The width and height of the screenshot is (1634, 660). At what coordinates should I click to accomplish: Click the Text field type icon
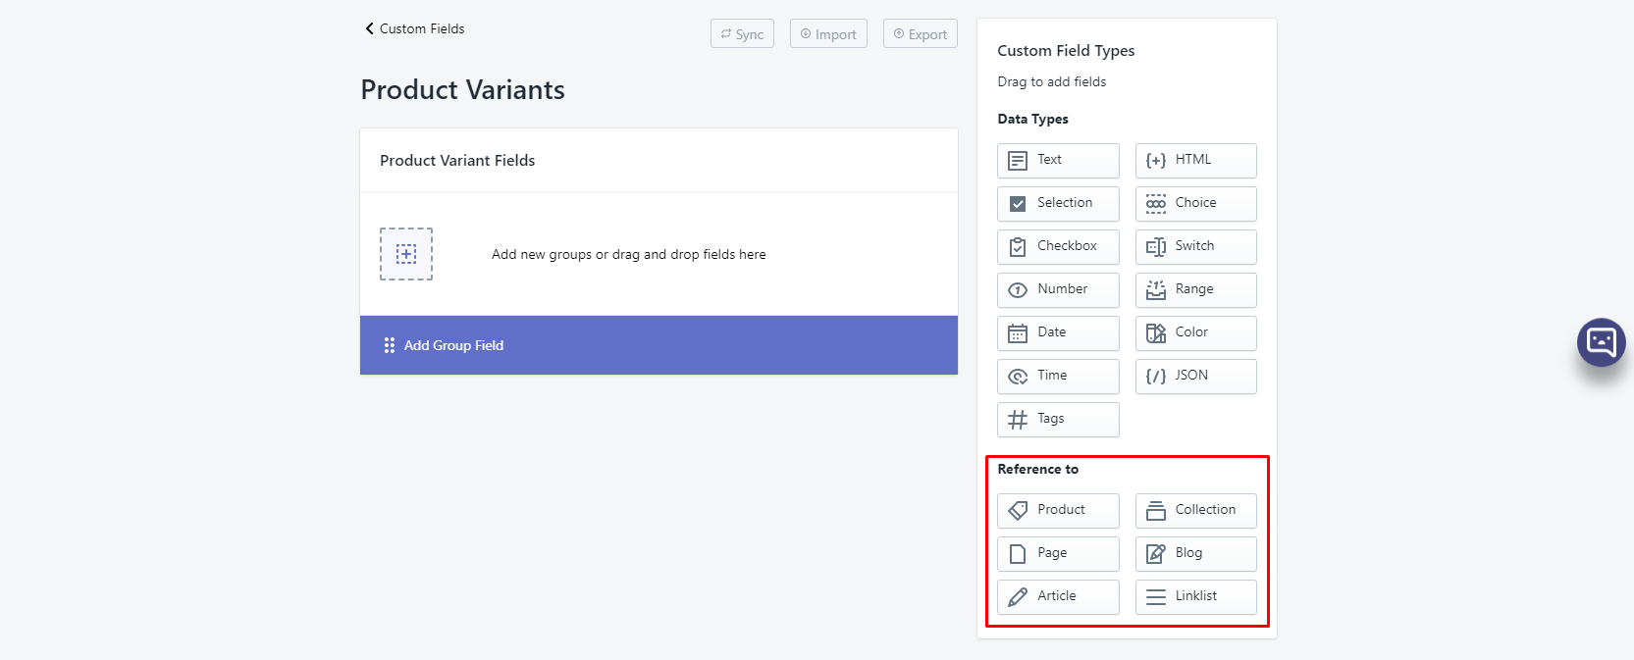pos(1018,160)
